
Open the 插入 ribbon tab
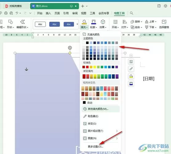pos(48,13)
